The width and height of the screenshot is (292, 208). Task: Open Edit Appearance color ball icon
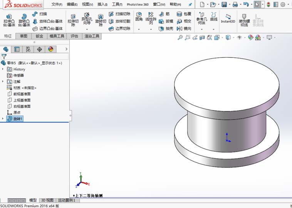point(251,38)
